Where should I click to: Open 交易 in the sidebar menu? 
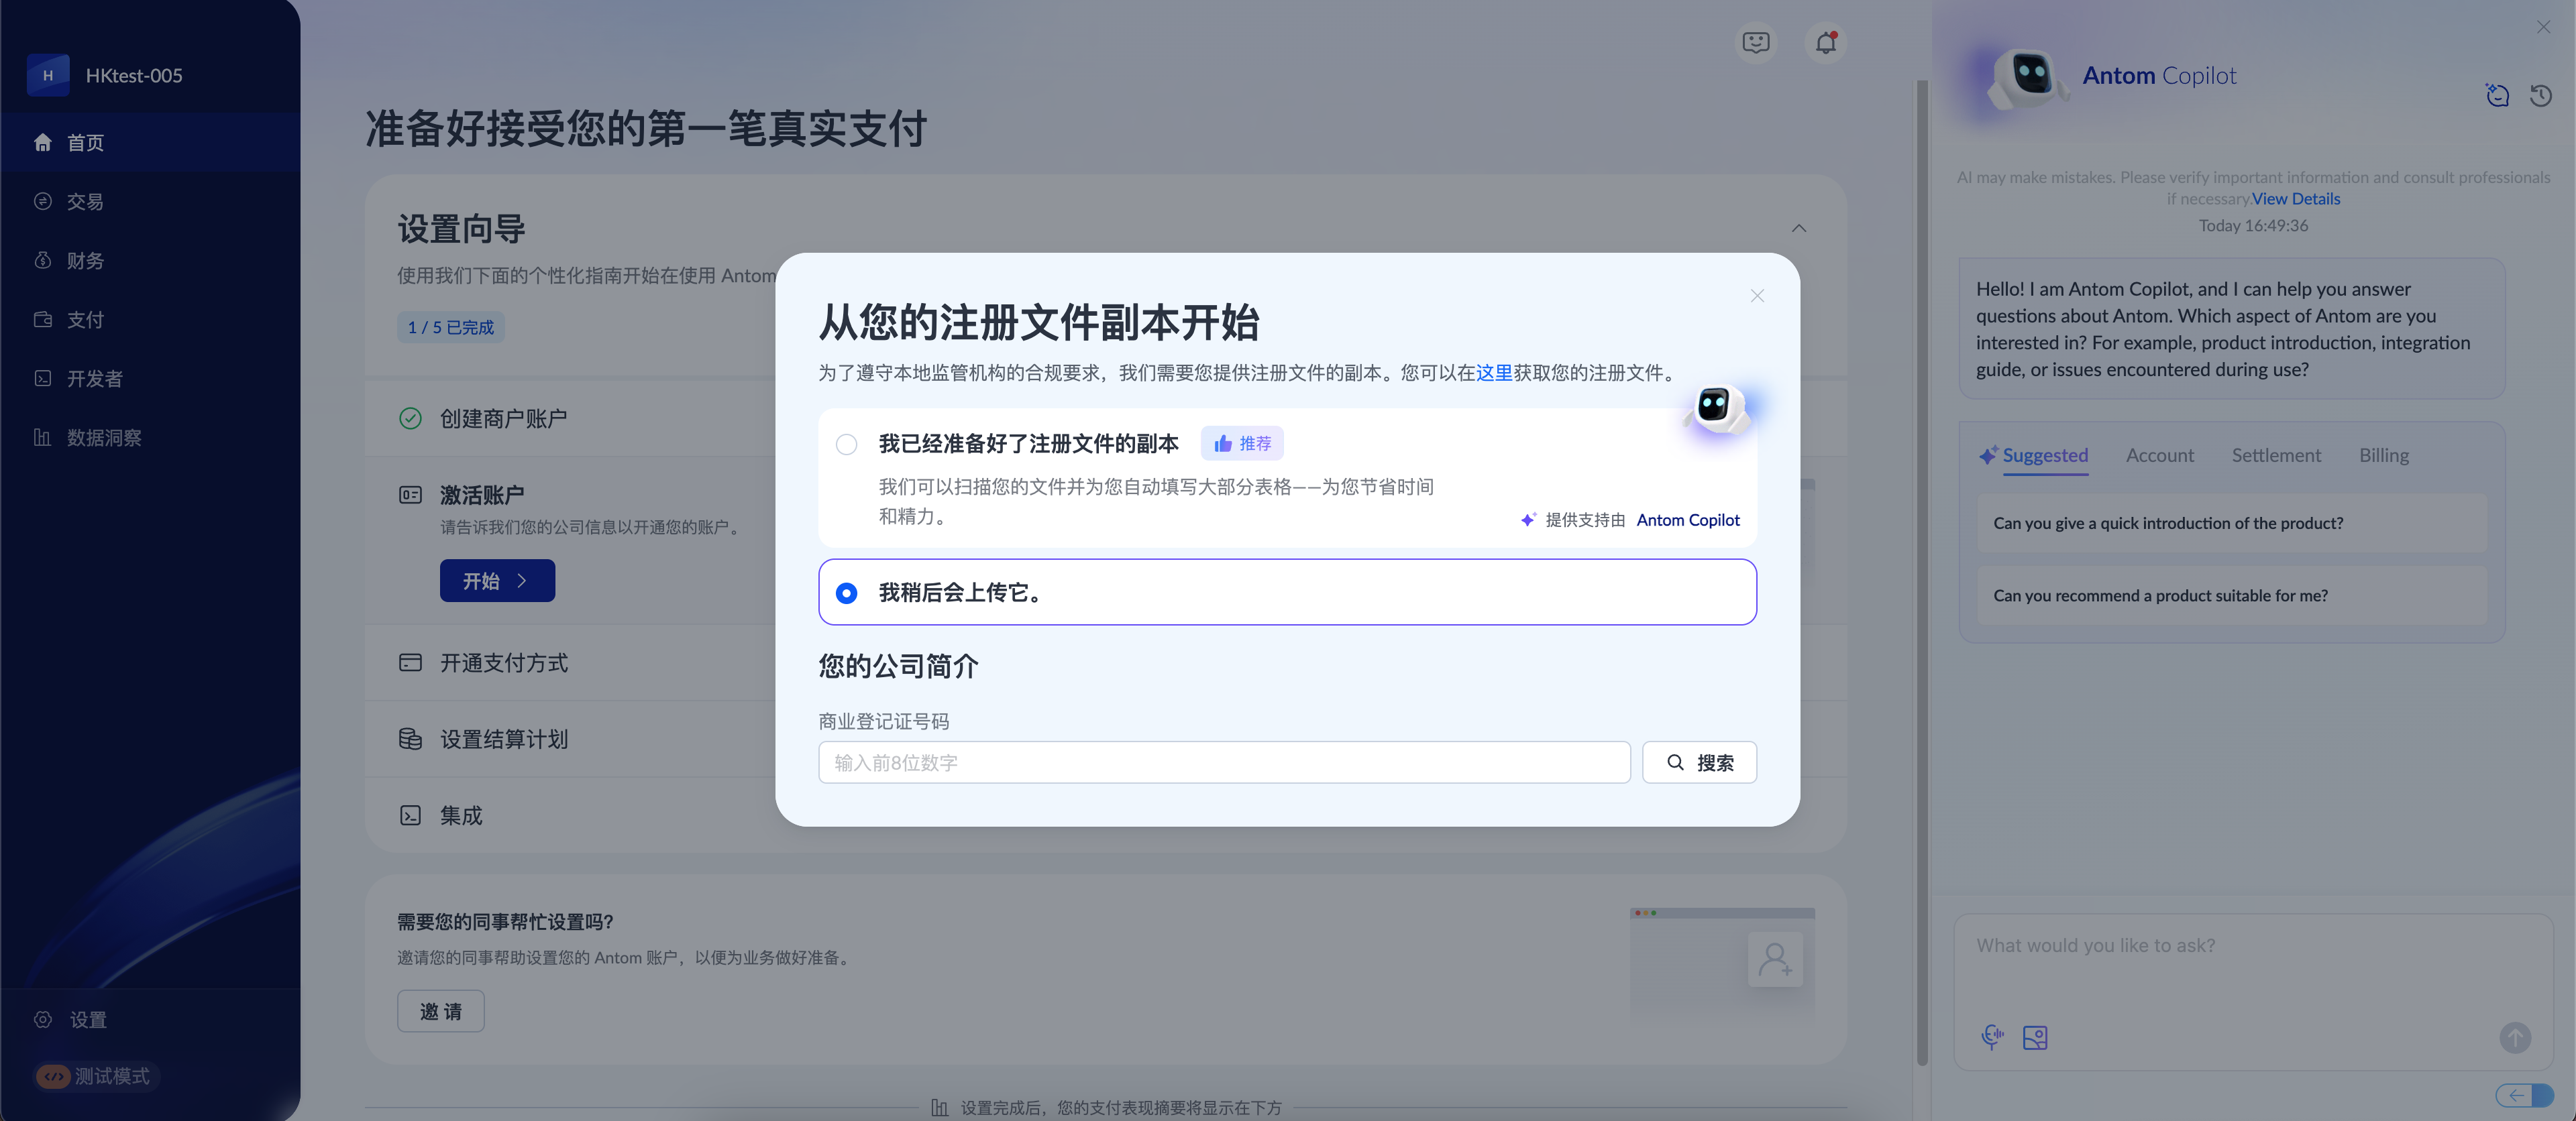85,202
